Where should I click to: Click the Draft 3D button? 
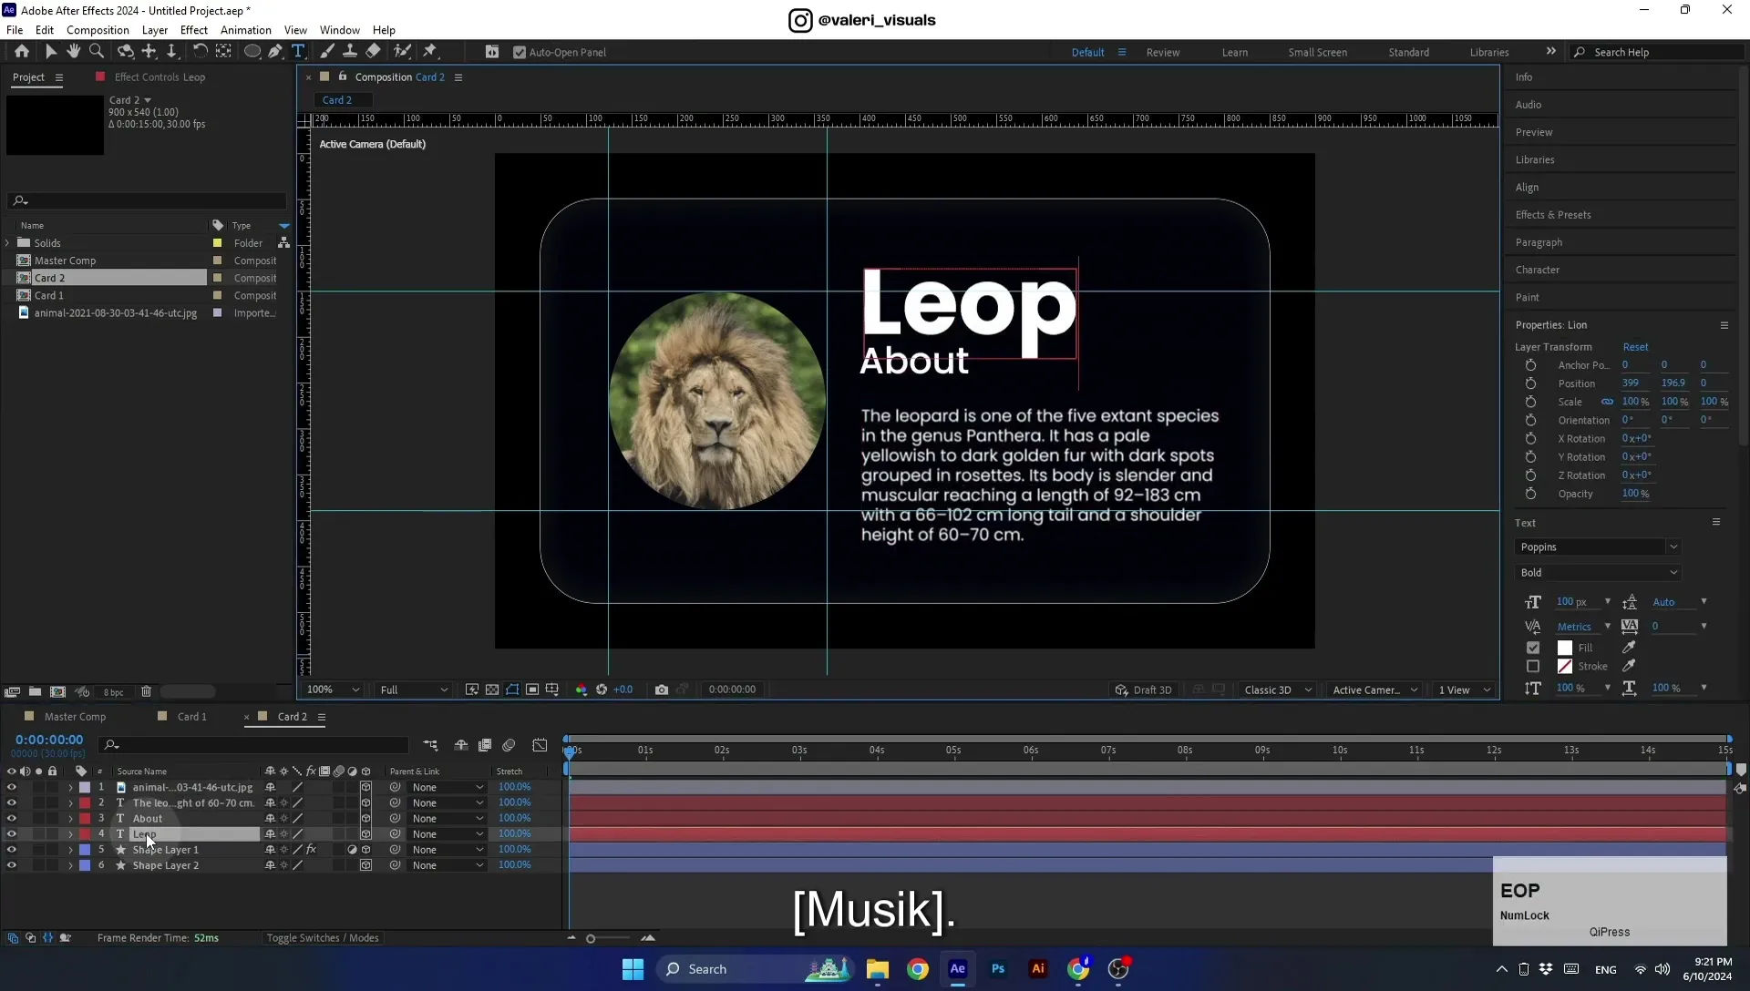pos(1144,690)
